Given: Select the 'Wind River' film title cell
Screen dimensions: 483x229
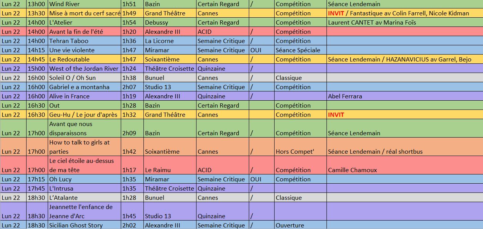Looking at the screenshot, I should point(65,4).
